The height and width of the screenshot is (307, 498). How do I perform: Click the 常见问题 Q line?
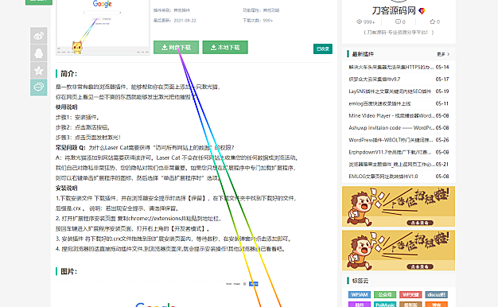[x=145, y=148]
